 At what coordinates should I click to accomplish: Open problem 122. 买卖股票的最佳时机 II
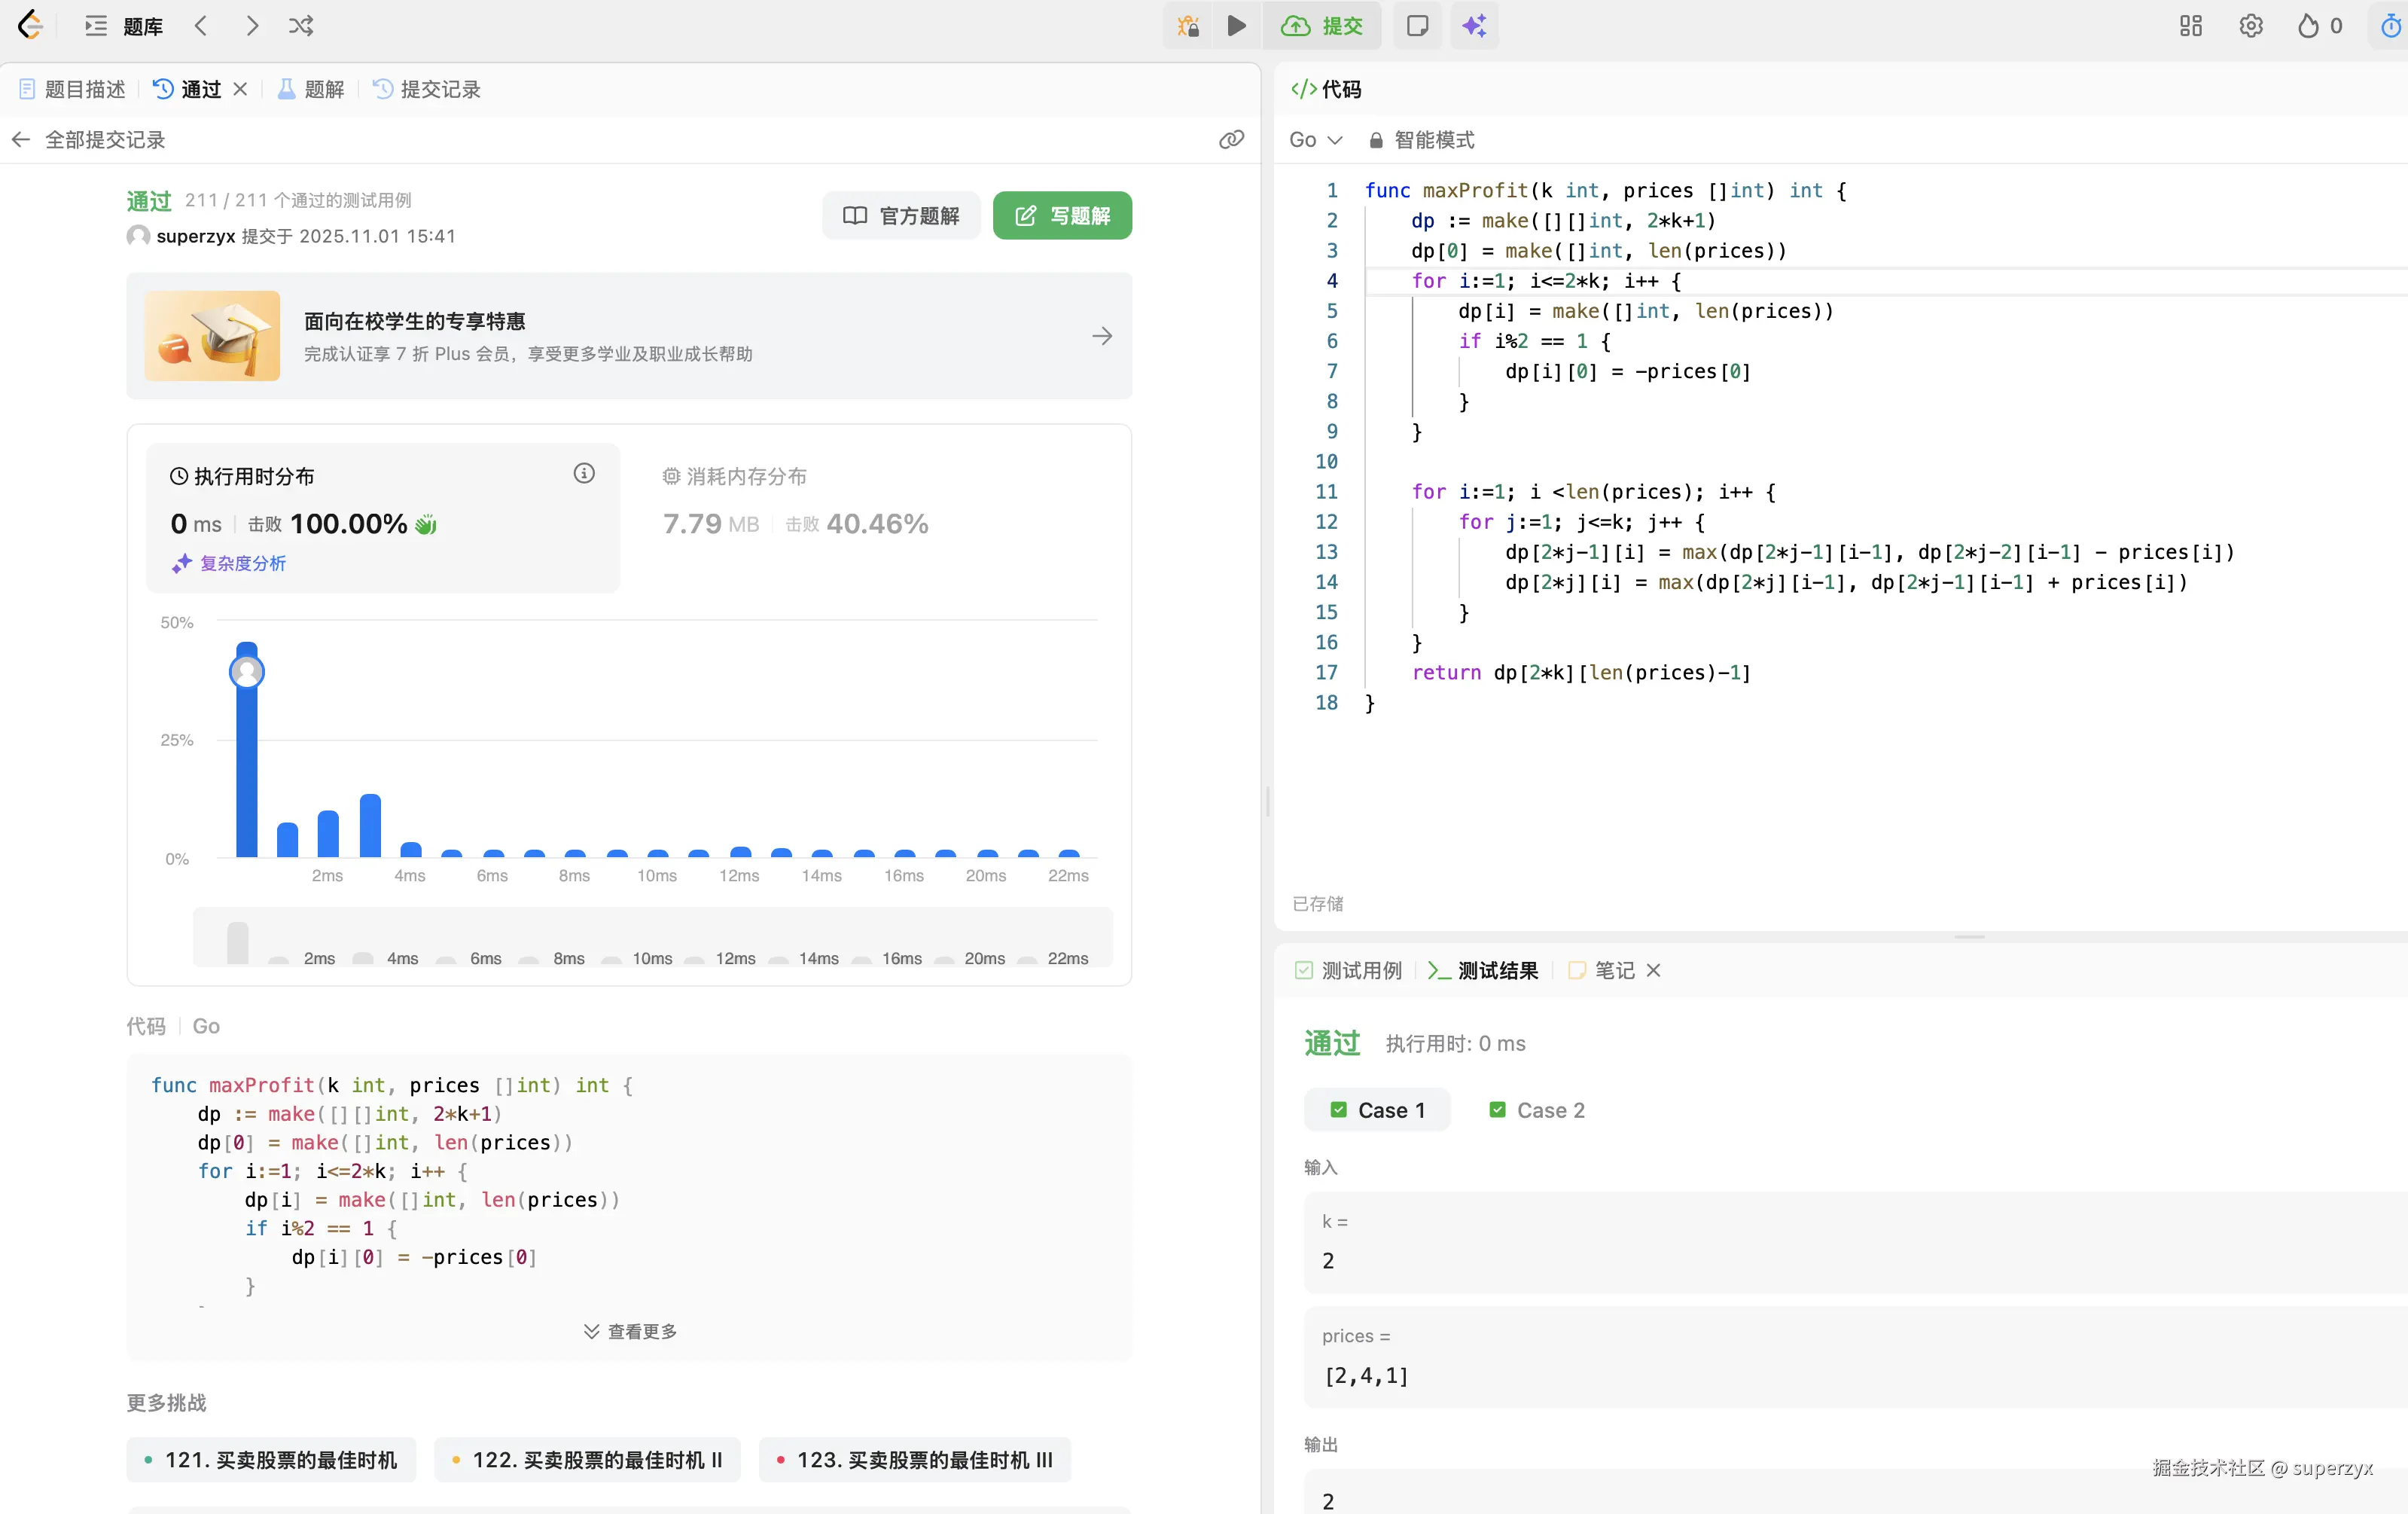pyautogui.click(x=587, y=1460)
